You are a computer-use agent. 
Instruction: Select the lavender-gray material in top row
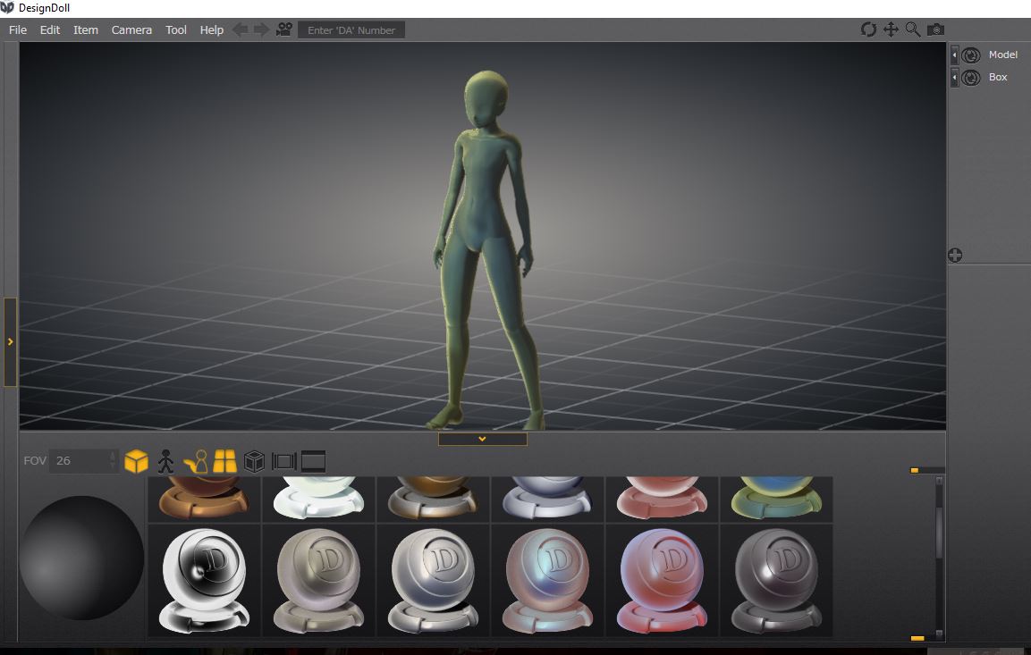pyautogui.click(x=548, y=500)
